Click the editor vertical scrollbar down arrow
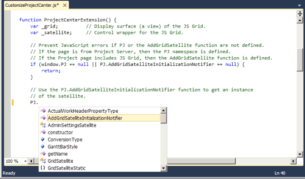This screenshot has height=179, width=305. pos(300,154)
